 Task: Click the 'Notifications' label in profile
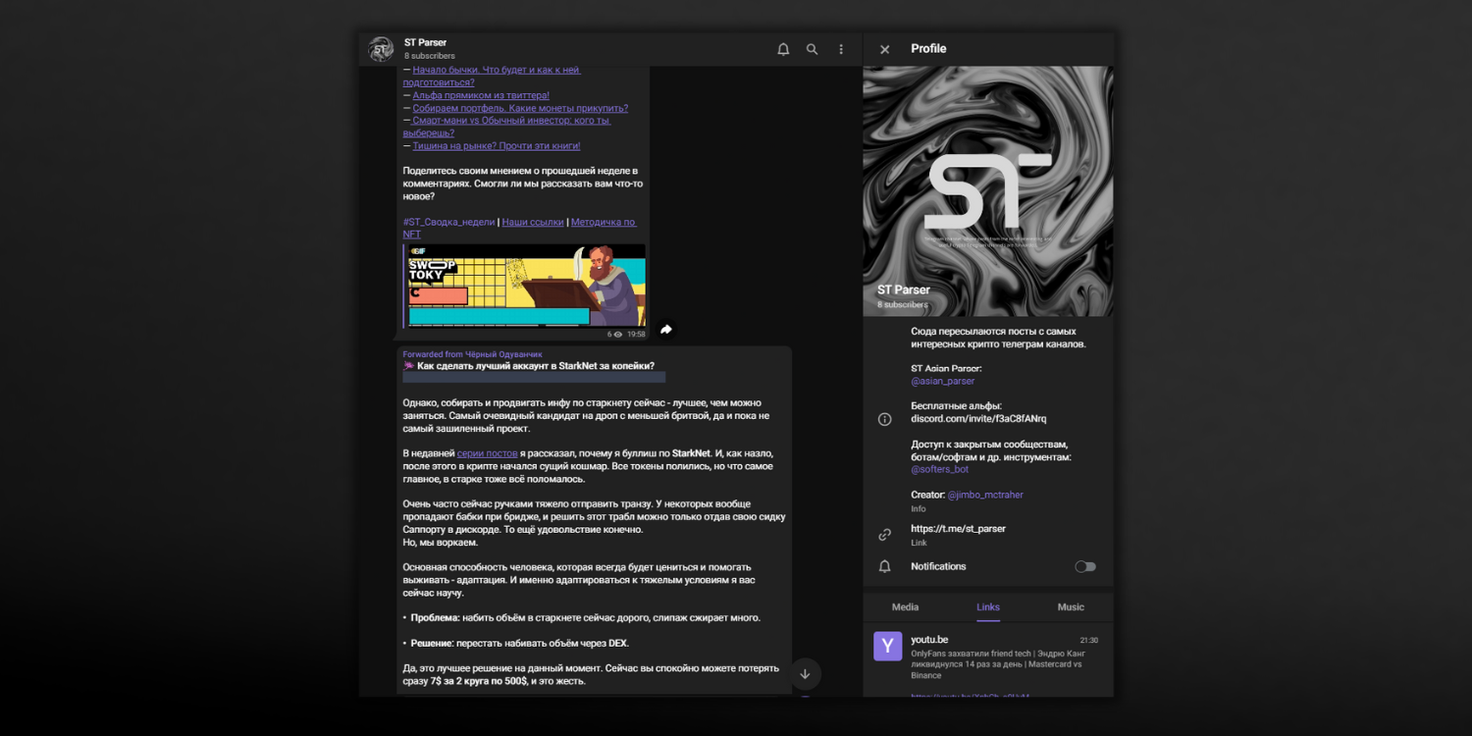pos(938,566)
